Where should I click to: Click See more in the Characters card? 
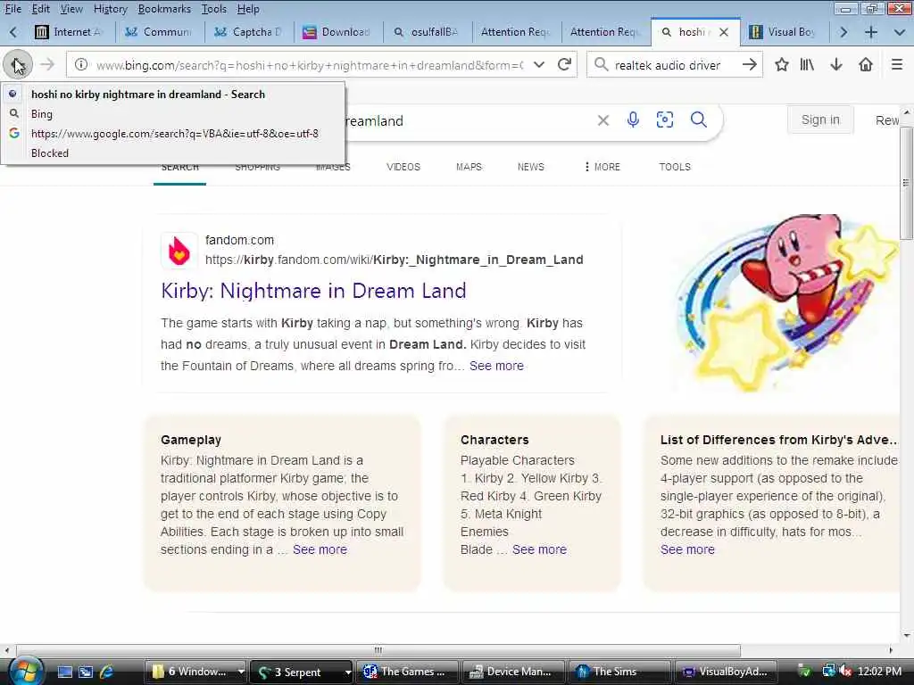[x=539, y=549]
